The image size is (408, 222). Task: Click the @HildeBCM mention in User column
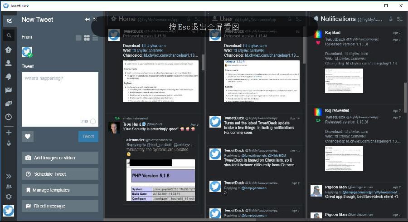[x=277, y=155]
